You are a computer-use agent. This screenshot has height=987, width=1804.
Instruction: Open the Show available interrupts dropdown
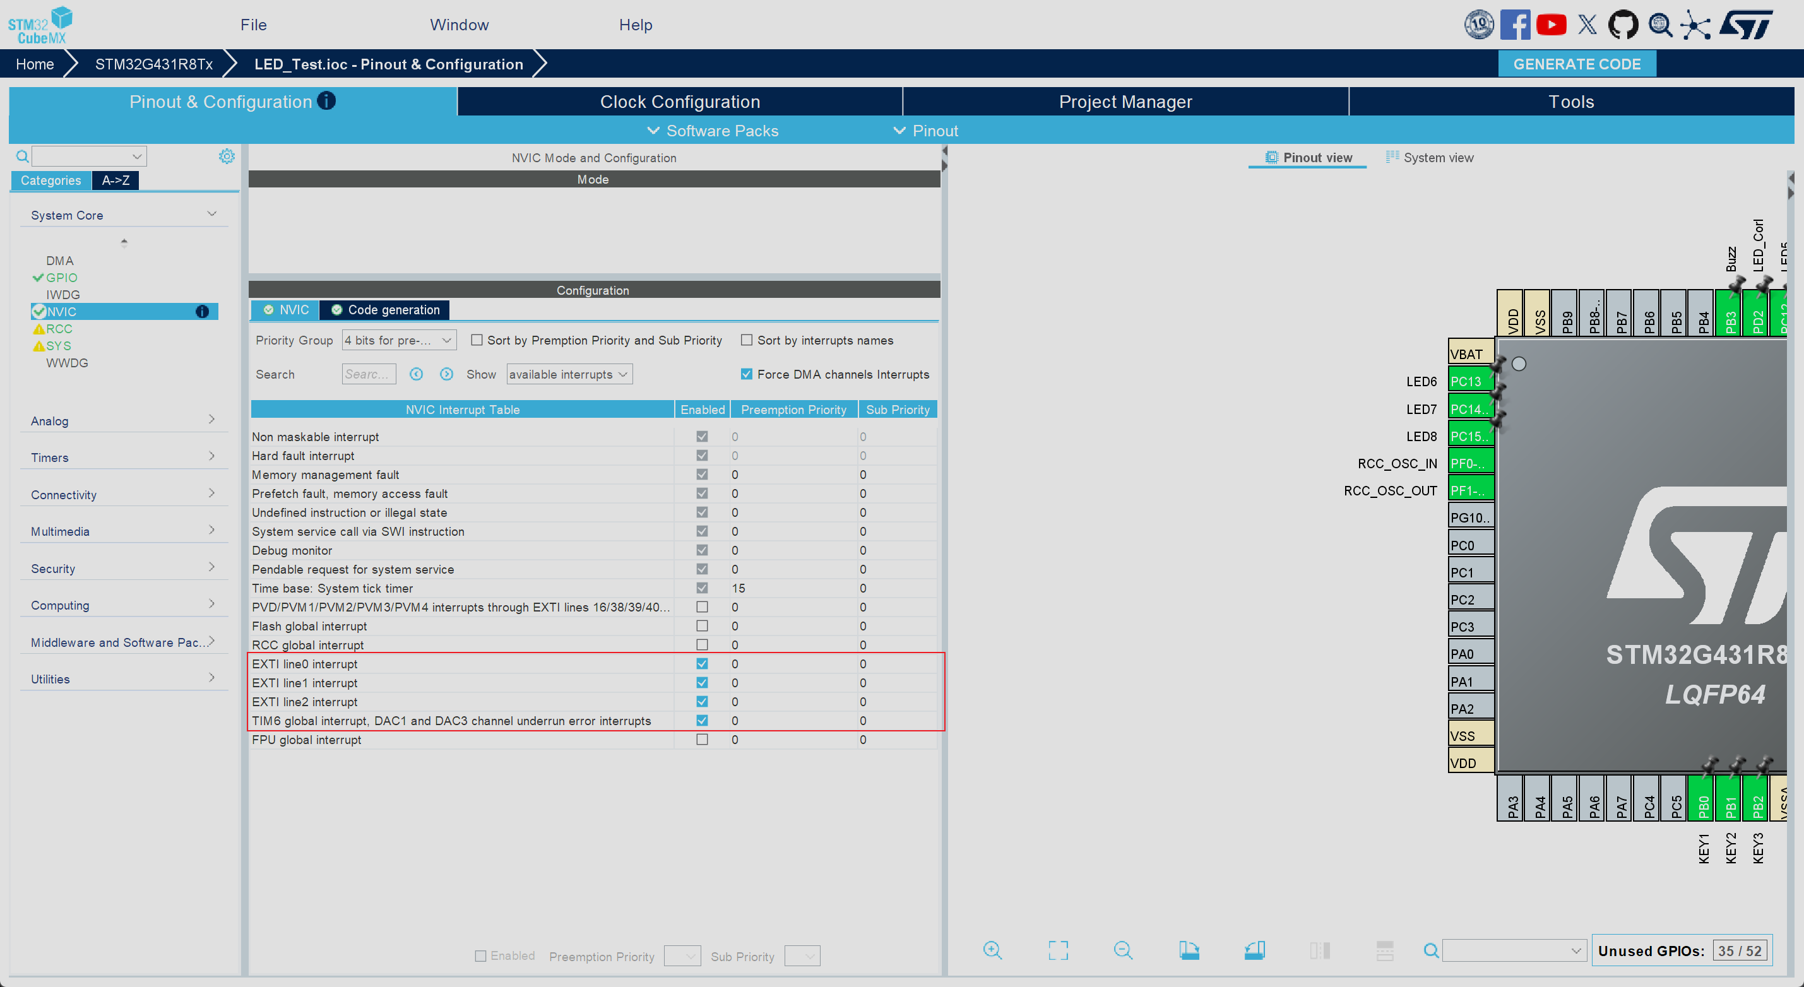pyautogui.click(x=569, y=374)
